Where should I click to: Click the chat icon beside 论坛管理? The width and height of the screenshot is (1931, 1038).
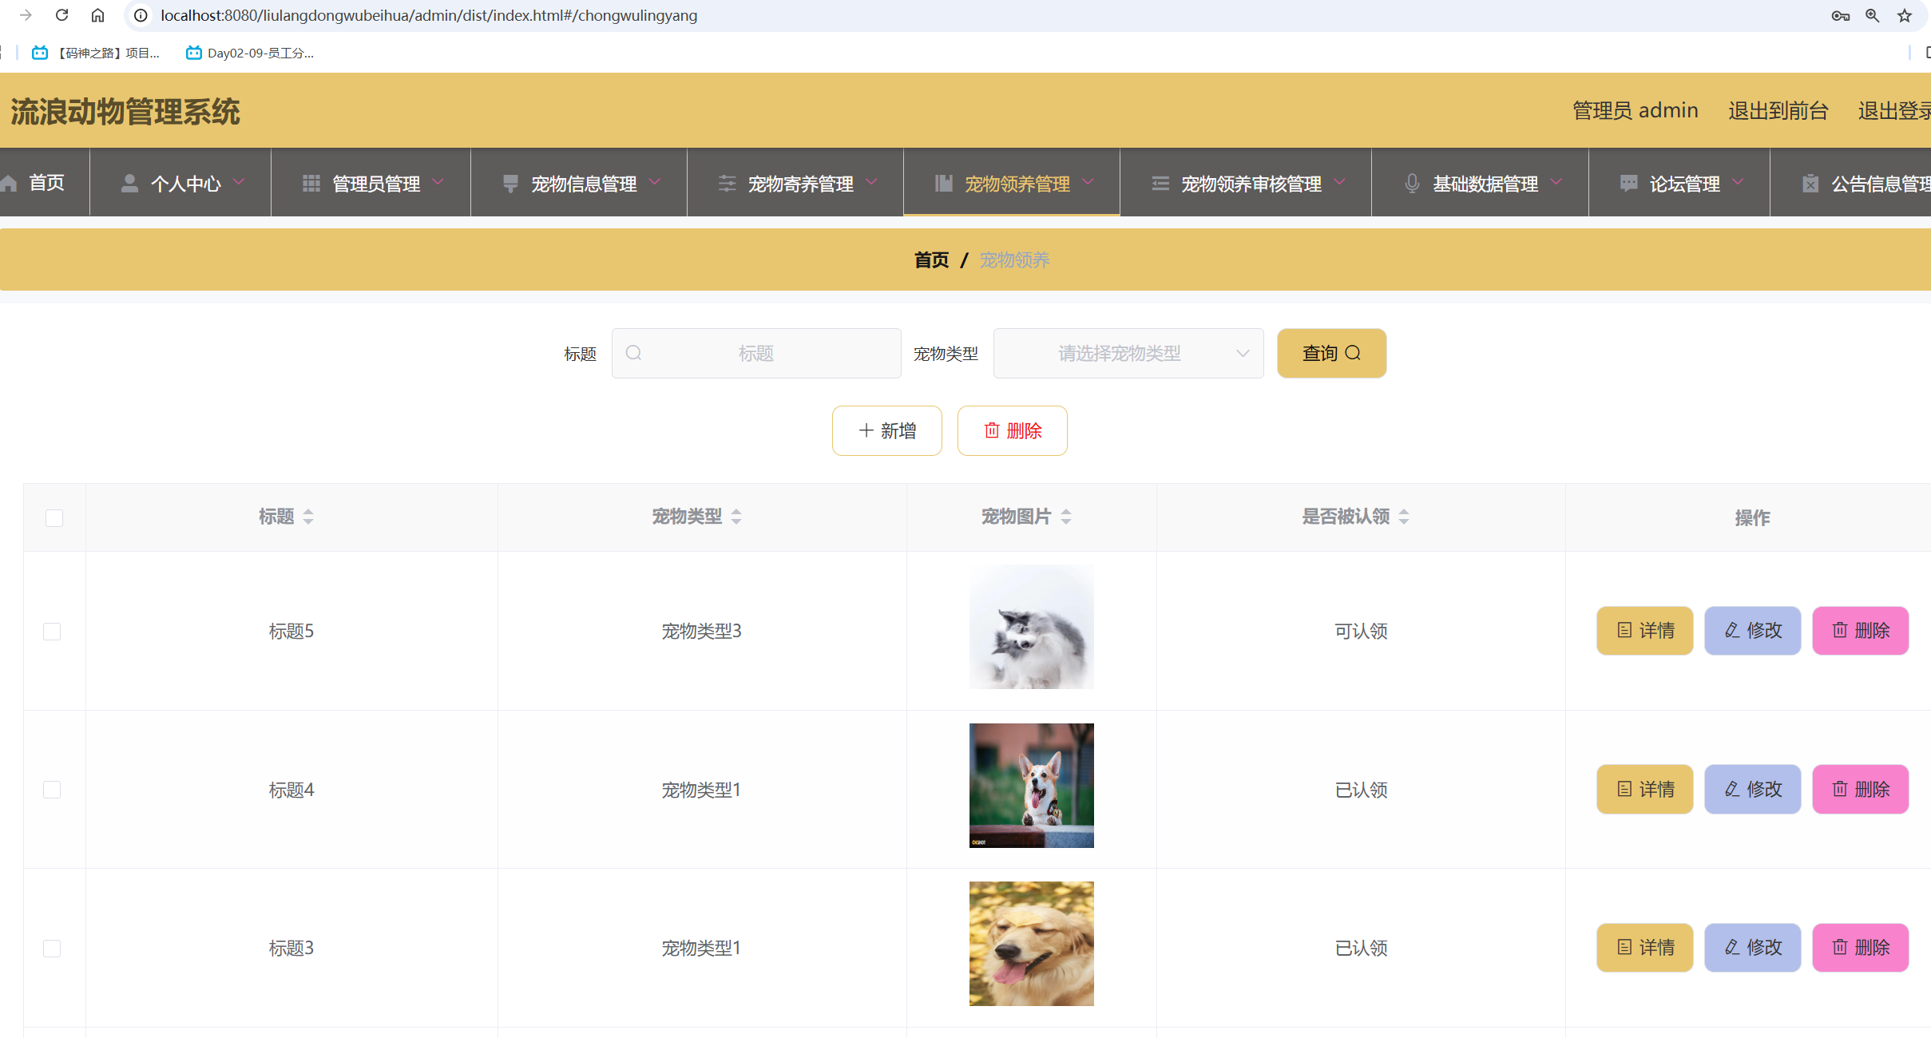click(x=1628, y=183)
